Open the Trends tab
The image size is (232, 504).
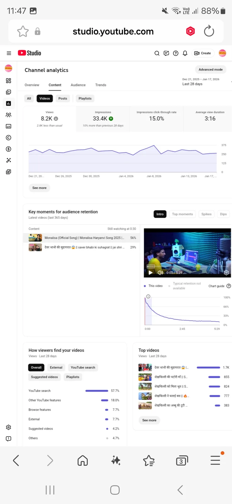101,85
